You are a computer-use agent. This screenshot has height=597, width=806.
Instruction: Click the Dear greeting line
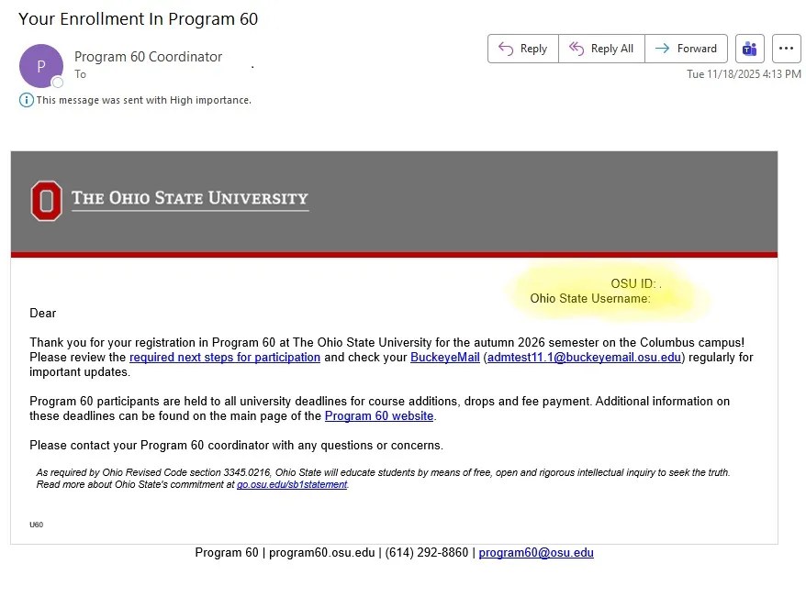42,313
